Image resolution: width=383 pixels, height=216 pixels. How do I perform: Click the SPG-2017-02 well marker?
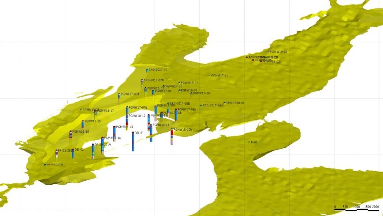point(147,70)
